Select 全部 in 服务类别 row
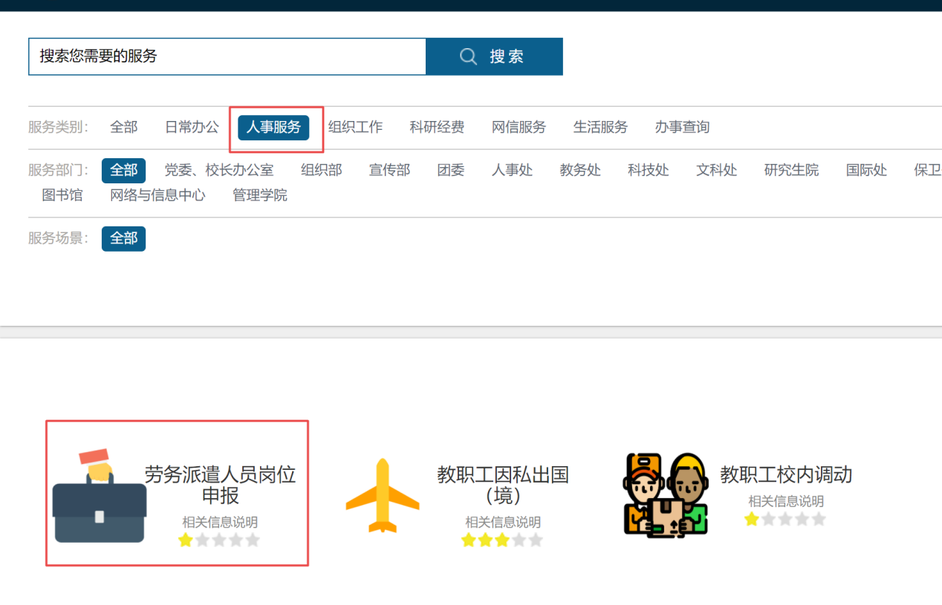The height and width of the screenshot is (605, 942). [x=123, y=128]
